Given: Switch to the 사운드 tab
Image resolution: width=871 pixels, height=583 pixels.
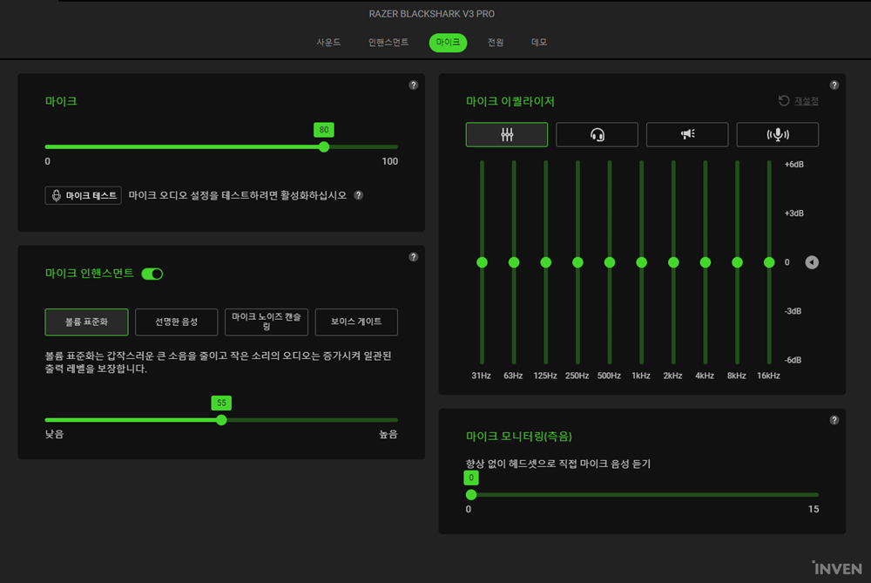Looking at the screenshot, I should (x=329, y=42).
